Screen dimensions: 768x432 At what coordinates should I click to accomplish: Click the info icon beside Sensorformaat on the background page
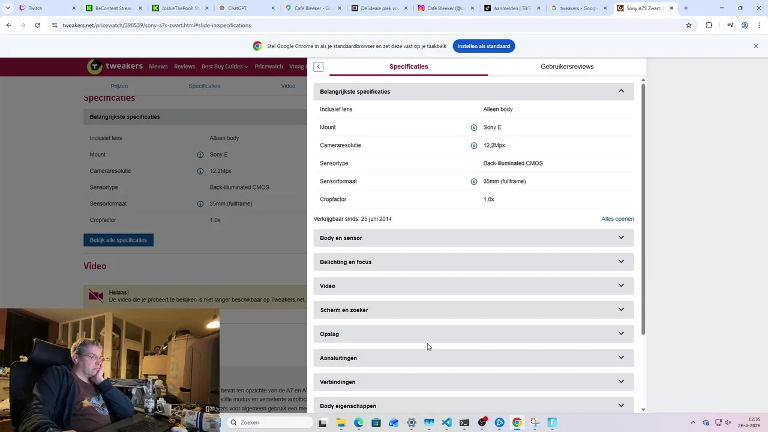coord(200,204)
